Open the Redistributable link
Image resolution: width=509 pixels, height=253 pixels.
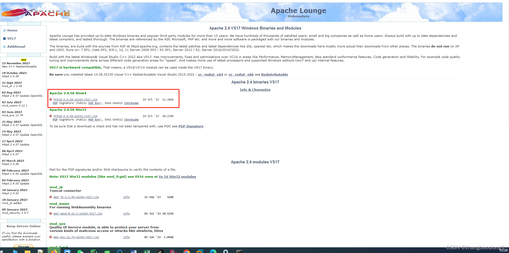[x=275, y=74]
